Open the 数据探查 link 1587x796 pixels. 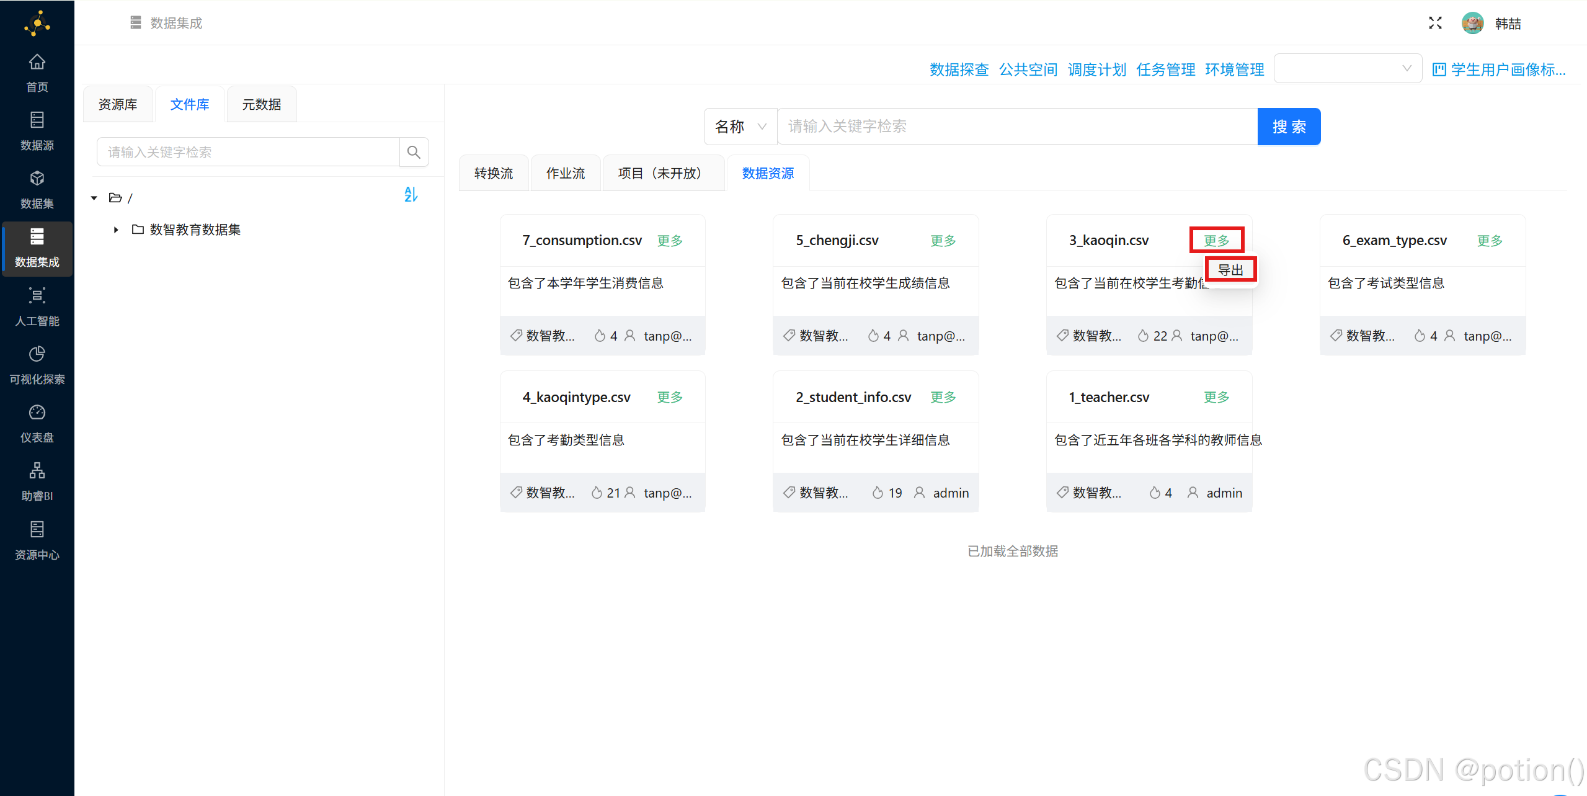pyautogui.click(x=959, y=69)
